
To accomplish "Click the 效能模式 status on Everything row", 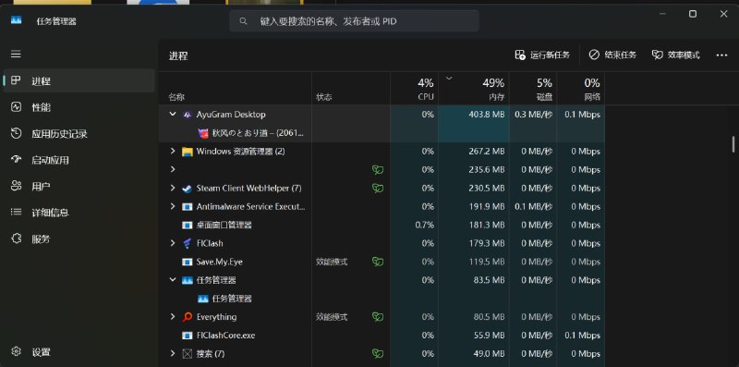I will [x=332, y=316].
